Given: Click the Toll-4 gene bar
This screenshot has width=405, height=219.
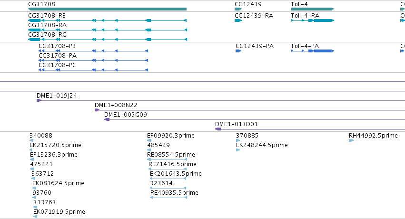Looking at the screenshot, I should click(x=312, y=9).
